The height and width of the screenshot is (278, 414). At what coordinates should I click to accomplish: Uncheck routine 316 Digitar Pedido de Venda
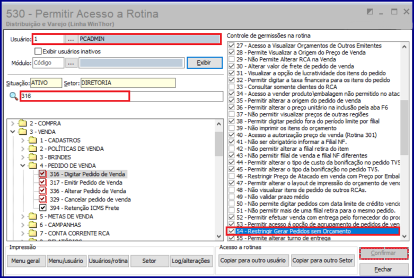[42, 174]
